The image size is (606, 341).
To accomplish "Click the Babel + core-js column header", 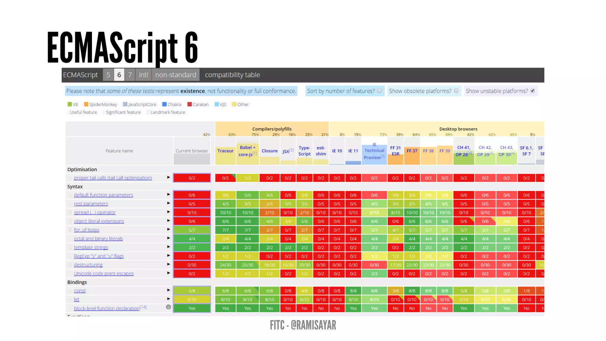I will coord(248,151).
